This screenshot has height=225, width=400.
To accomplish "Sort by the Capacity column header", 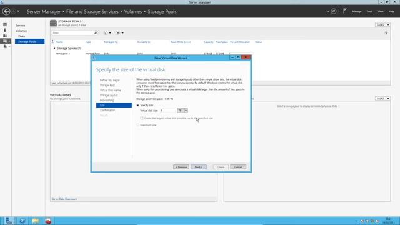I will click(208, 42).
